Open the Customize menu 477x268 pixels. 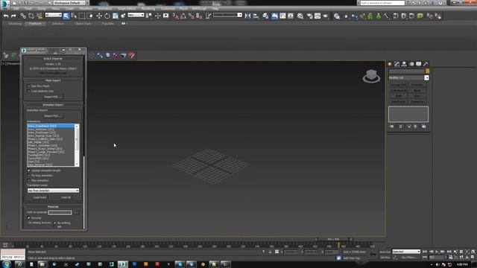coord(168,9)
